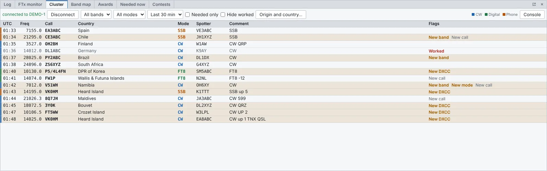Click frequency 14195.0 of VK0HM

point(32,92)
